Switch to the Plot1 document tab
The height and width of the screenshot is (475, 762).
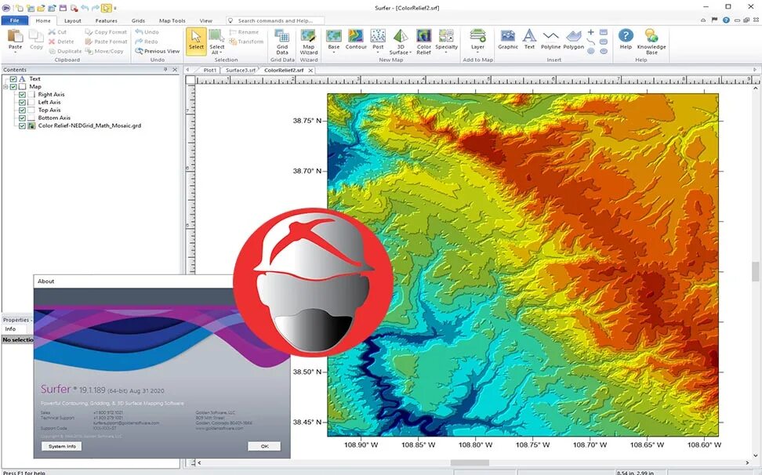tap(210, 70)
